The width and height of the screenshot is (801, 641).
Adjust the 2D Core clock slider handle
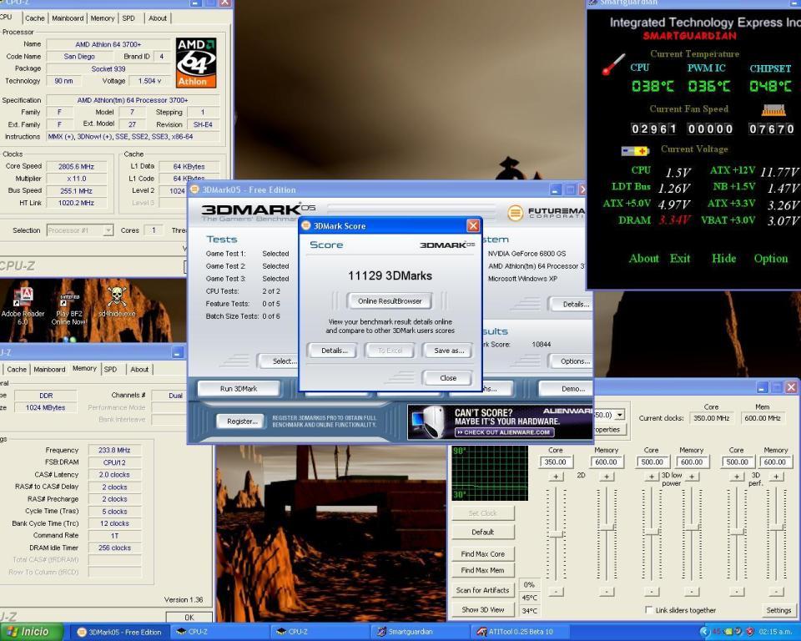556,533
